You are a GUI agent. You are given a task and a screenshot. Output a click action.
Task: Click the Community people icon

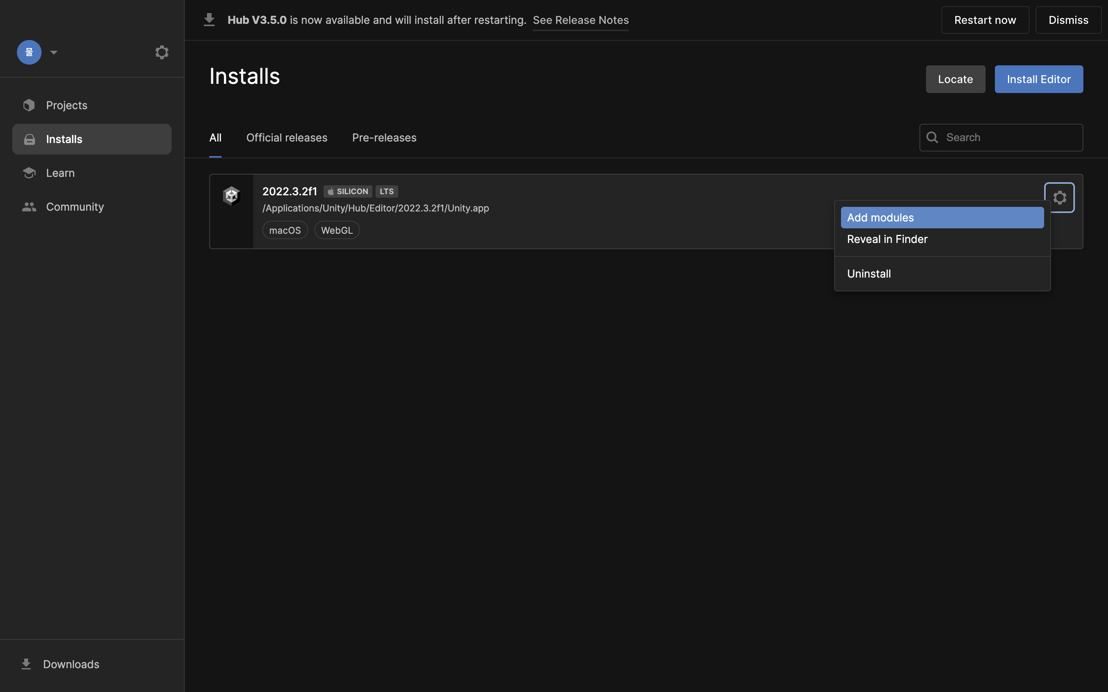pyautogui.click(x=29, y=207)
